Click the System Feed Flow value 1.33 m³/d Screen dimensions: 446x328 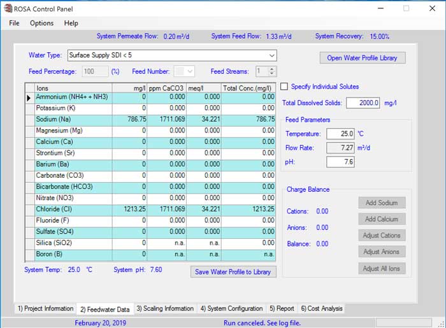coord(279,36)
